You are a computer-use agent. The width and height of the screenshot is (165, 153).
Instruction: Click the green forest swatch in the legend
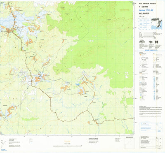coord(141,97)
